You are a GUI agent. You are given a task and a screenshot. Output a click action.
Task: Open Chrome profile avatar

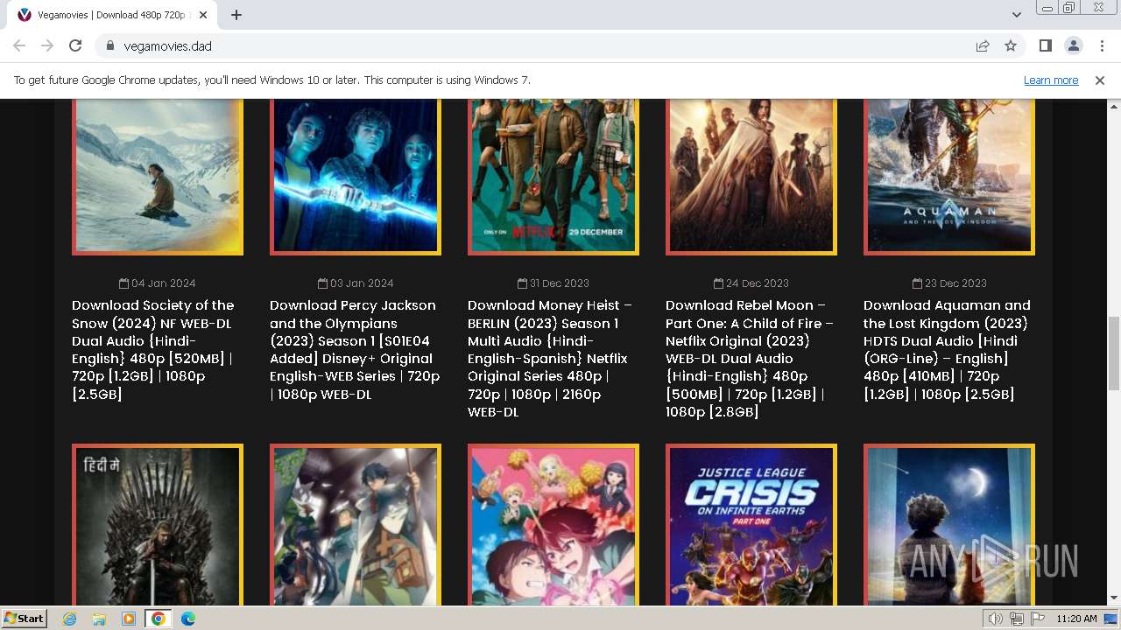[1073, 45]
